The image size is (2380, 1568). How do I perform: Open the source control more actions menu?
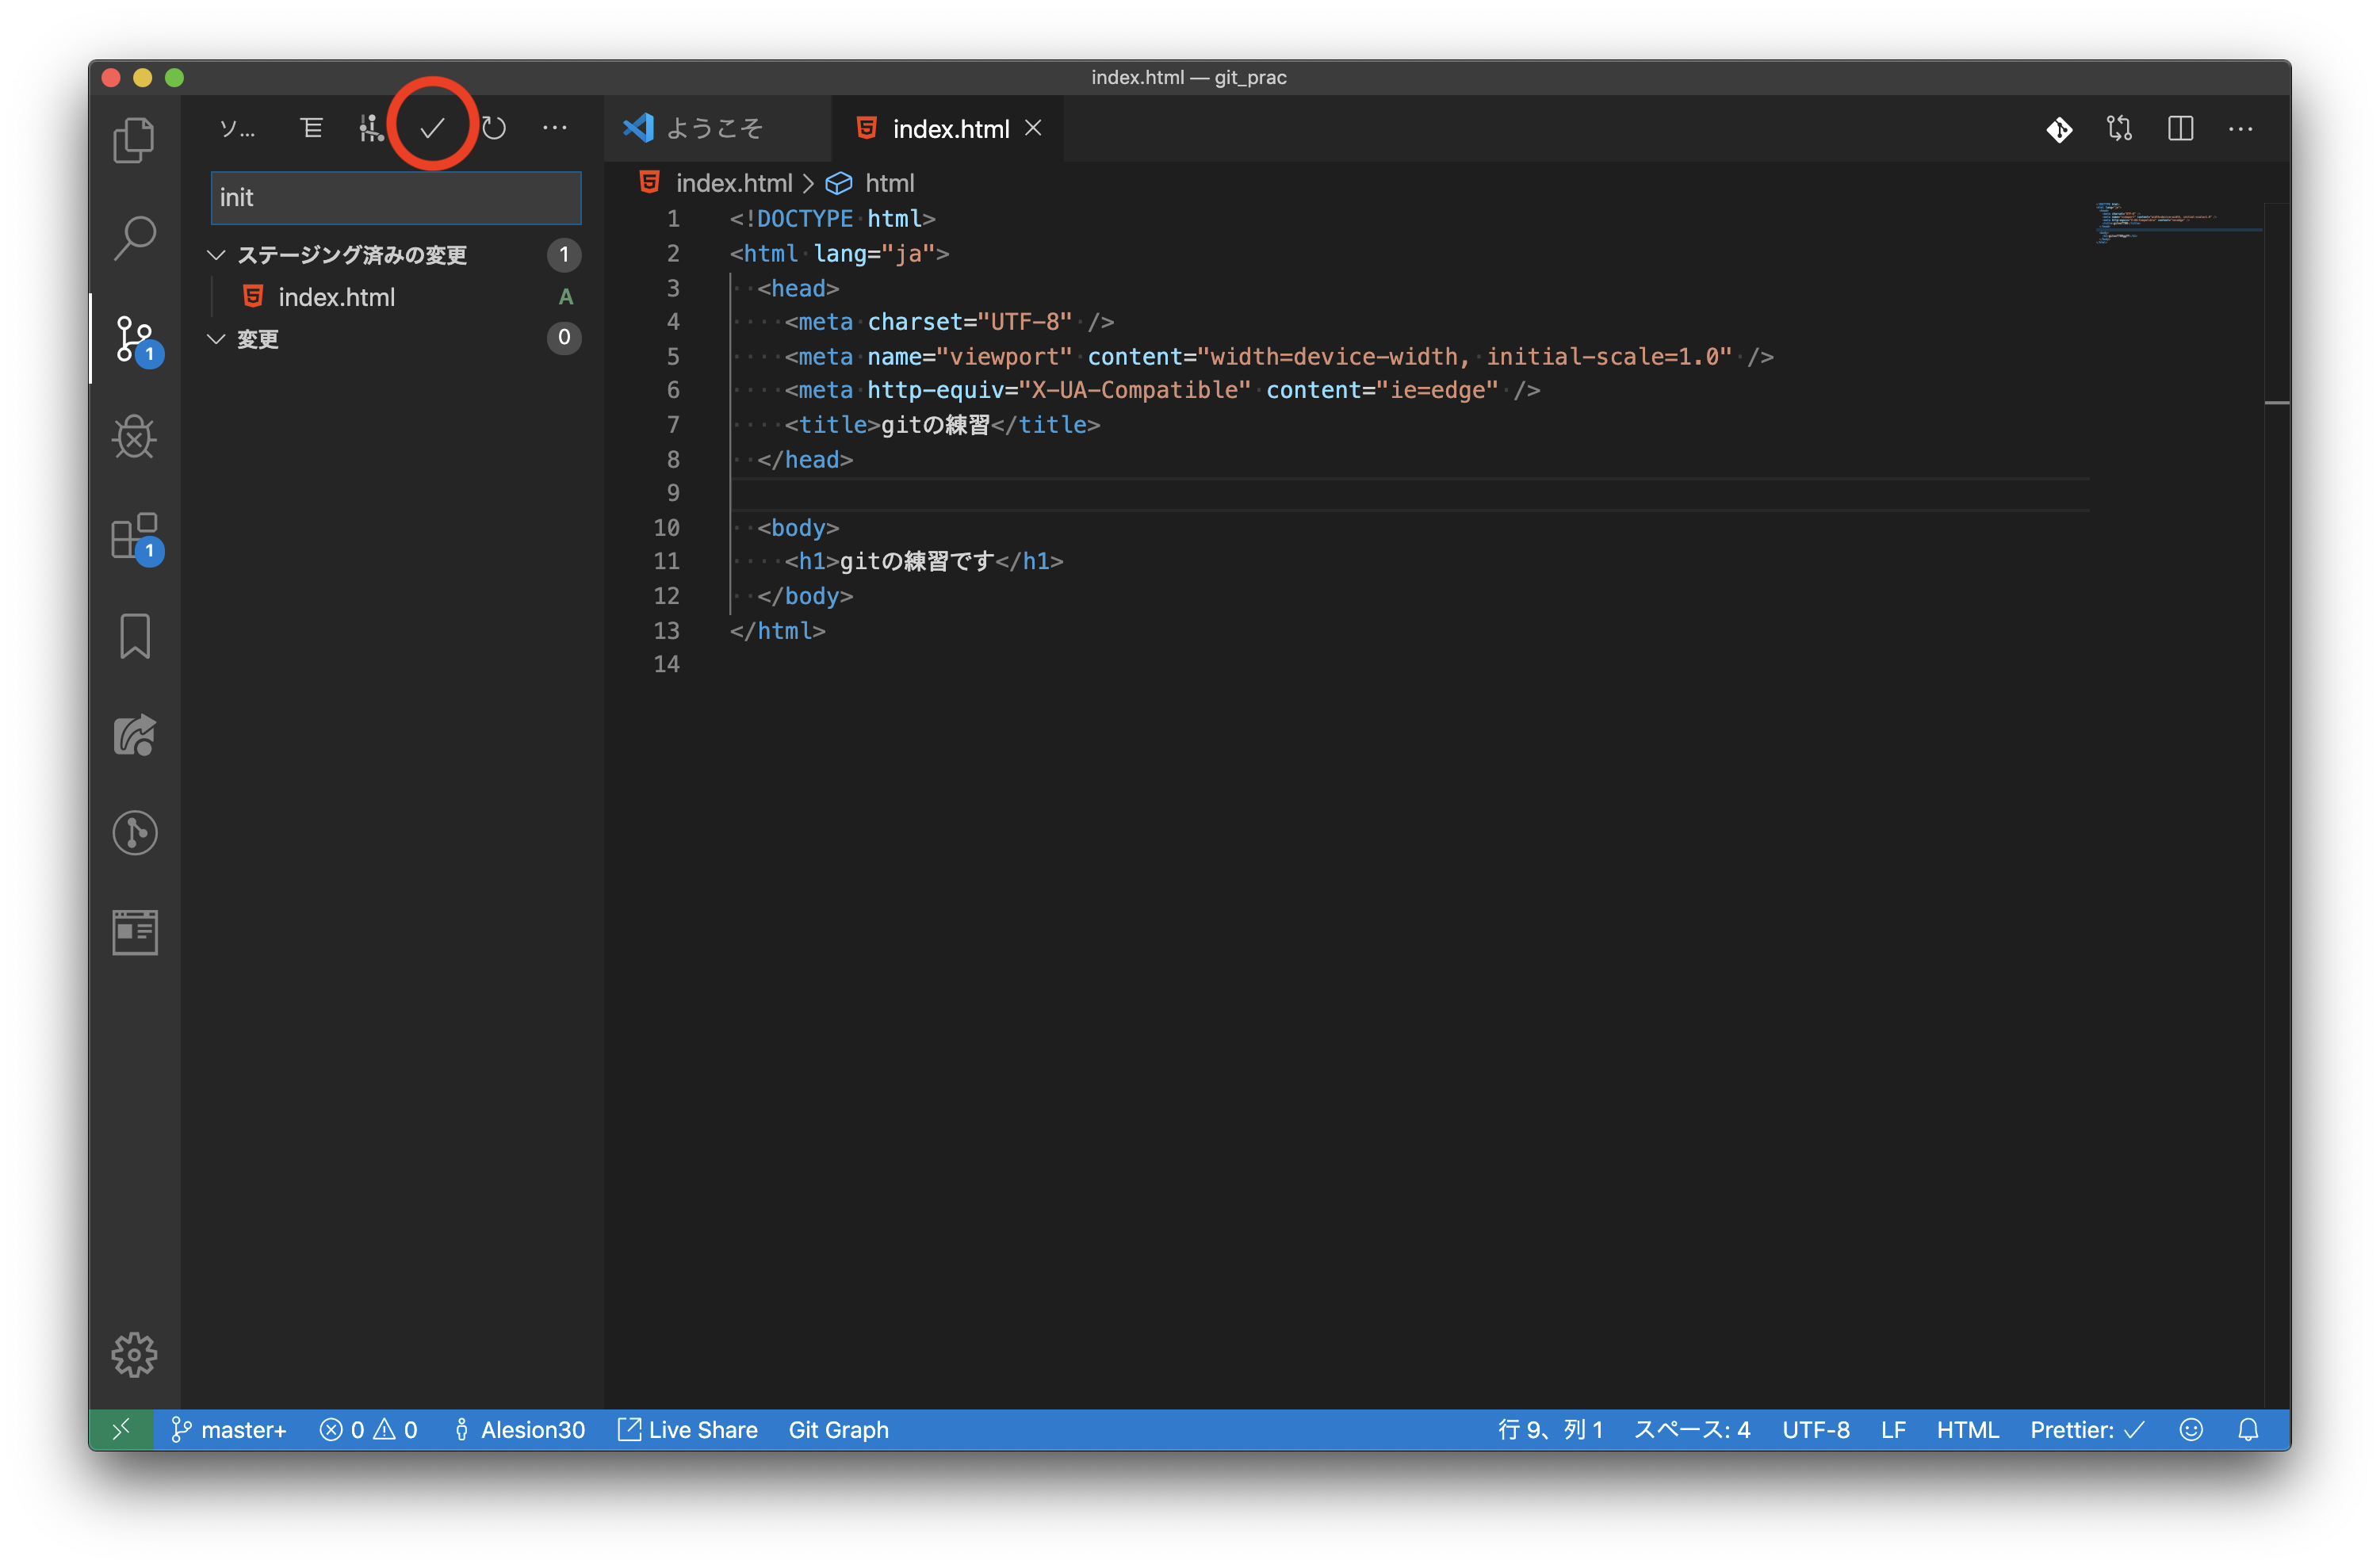[x=555, y=128]
